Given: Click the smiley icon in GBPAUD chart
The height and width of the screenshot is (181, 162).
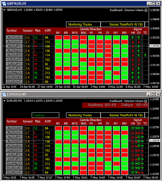Looking at the screenshot, I should (x=146, y=10).
